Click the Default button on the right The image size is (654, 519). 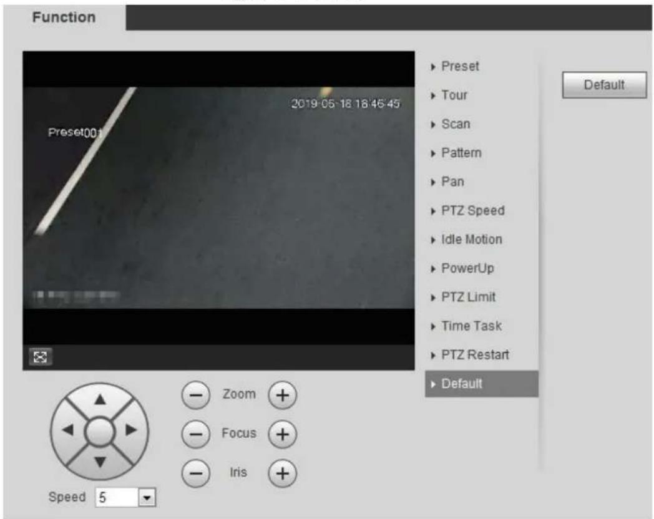pyautogui.click(x=604, y=85)
